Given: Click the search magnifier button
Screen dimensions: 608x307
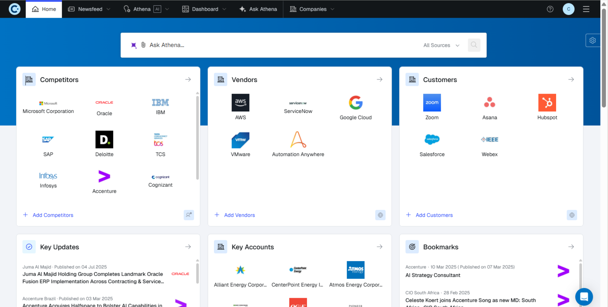Looking at the screenshot, I should point(474,45).
